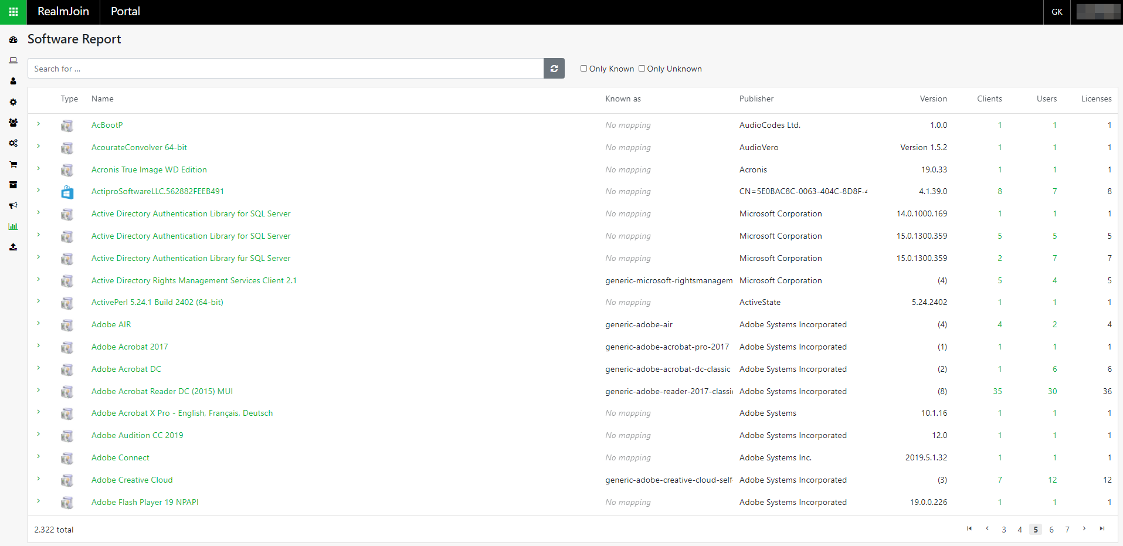Open the Adobe Creative Cloud link

click(x=132, y=480)
